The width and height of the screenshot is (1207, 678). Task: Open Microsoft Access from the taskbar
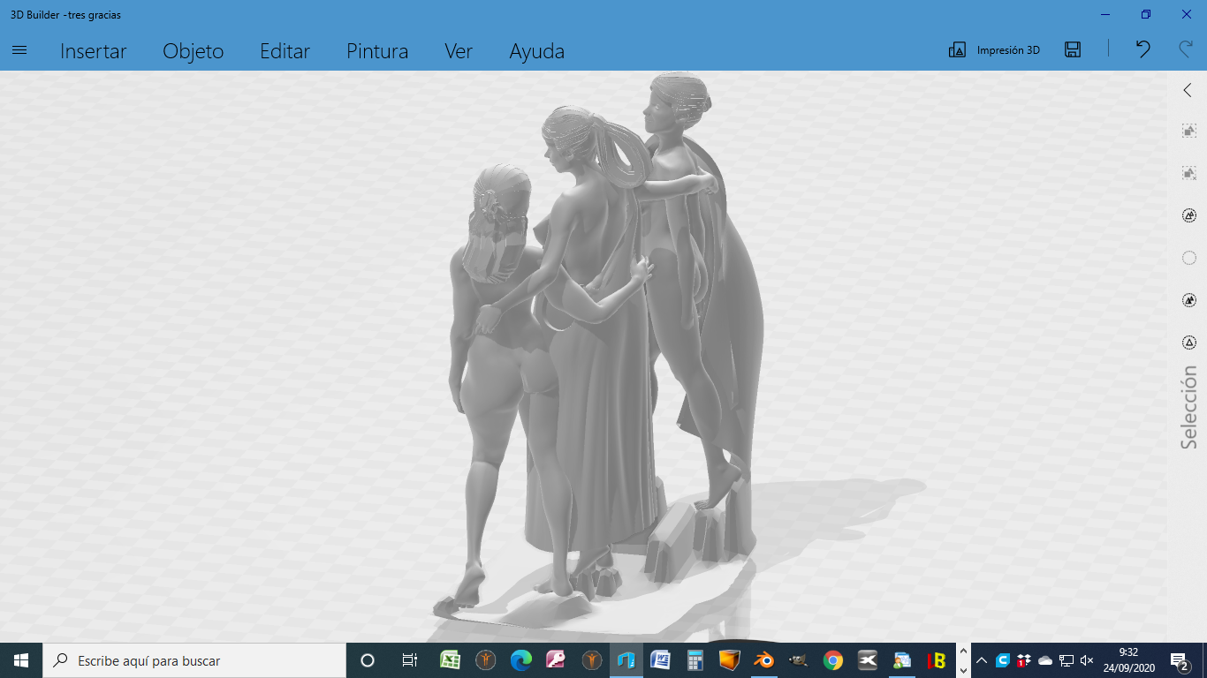556,660
